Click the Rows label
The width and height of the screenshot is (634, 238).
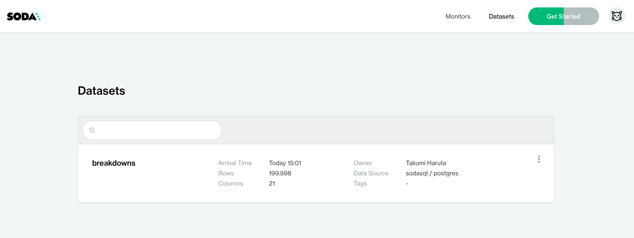226,174
